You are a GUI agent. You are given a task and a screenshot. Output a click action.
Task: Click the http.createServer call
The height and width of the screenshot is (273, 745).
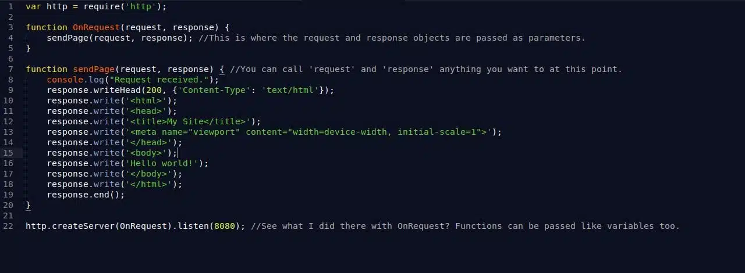tap(70, 226)
